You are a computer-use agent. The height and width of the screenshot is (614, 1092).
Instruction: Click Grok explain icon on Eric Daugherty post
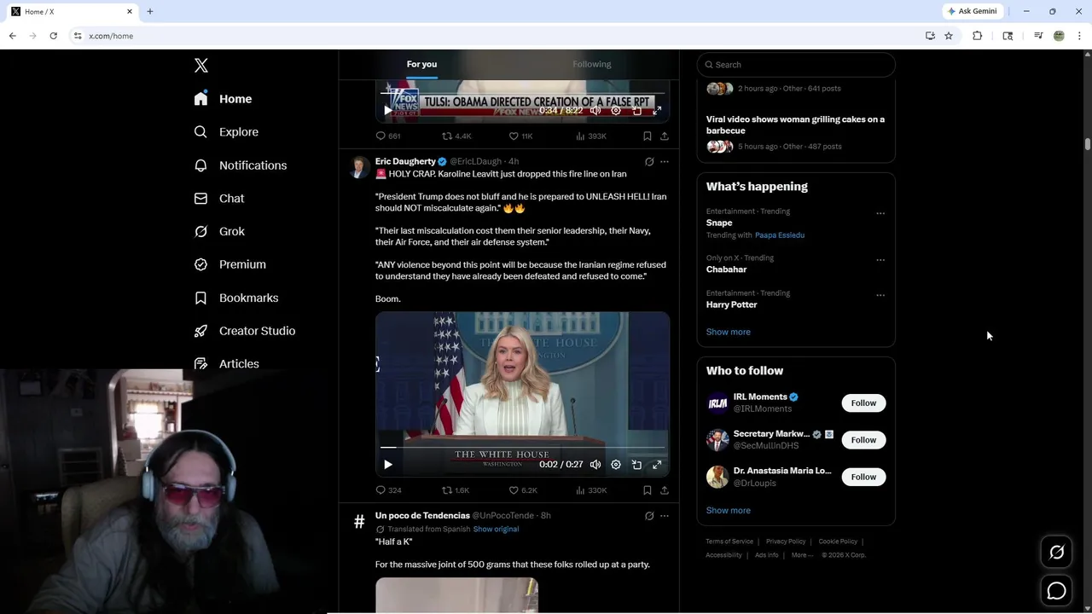click(649, 161)
